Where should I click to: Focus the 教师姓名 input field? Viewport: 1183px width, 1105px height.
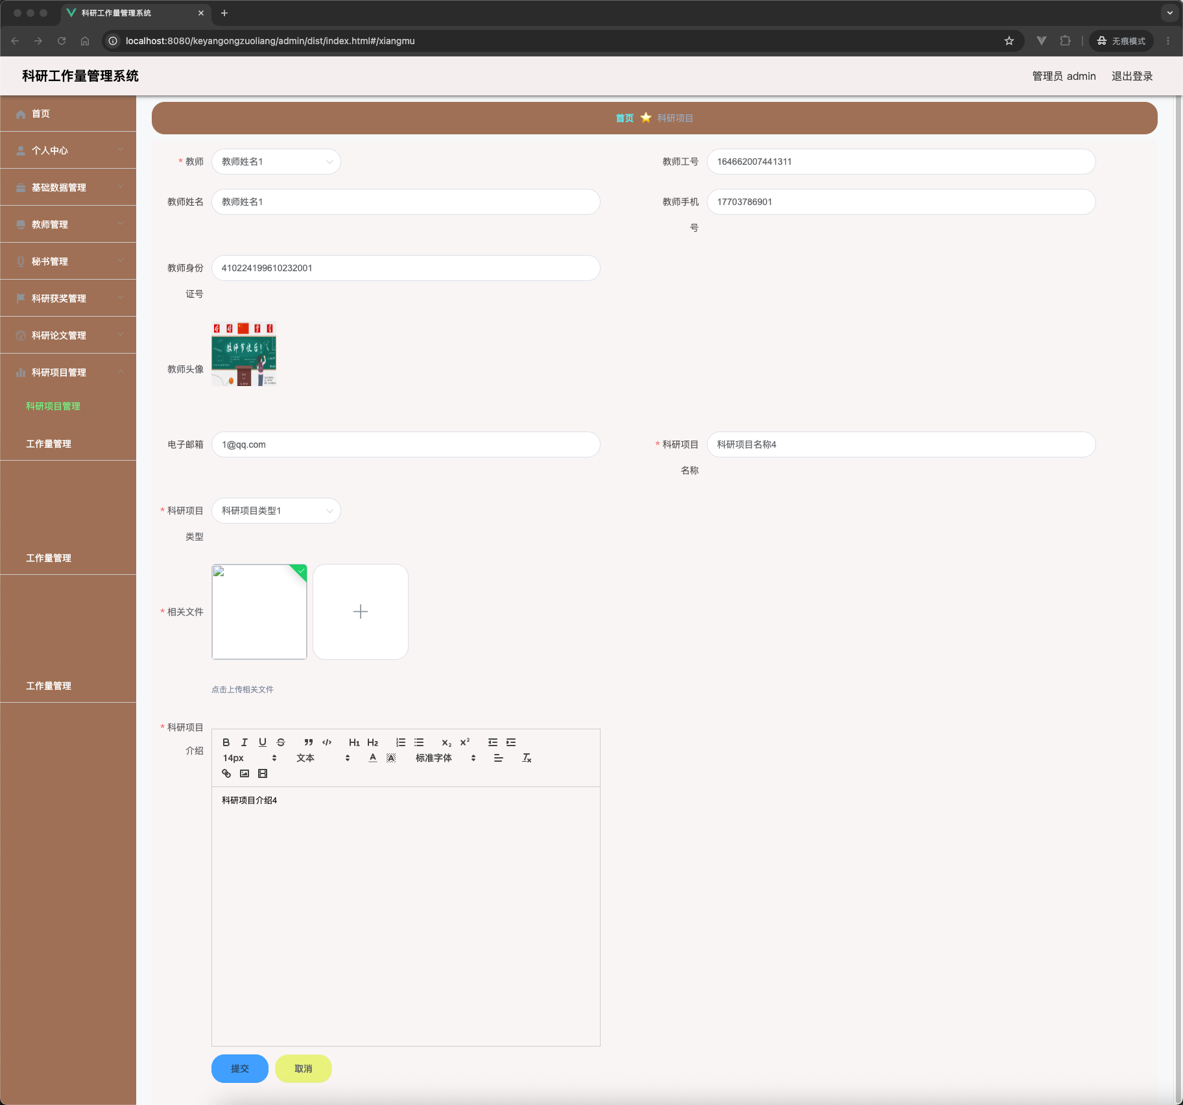(406, 202)
